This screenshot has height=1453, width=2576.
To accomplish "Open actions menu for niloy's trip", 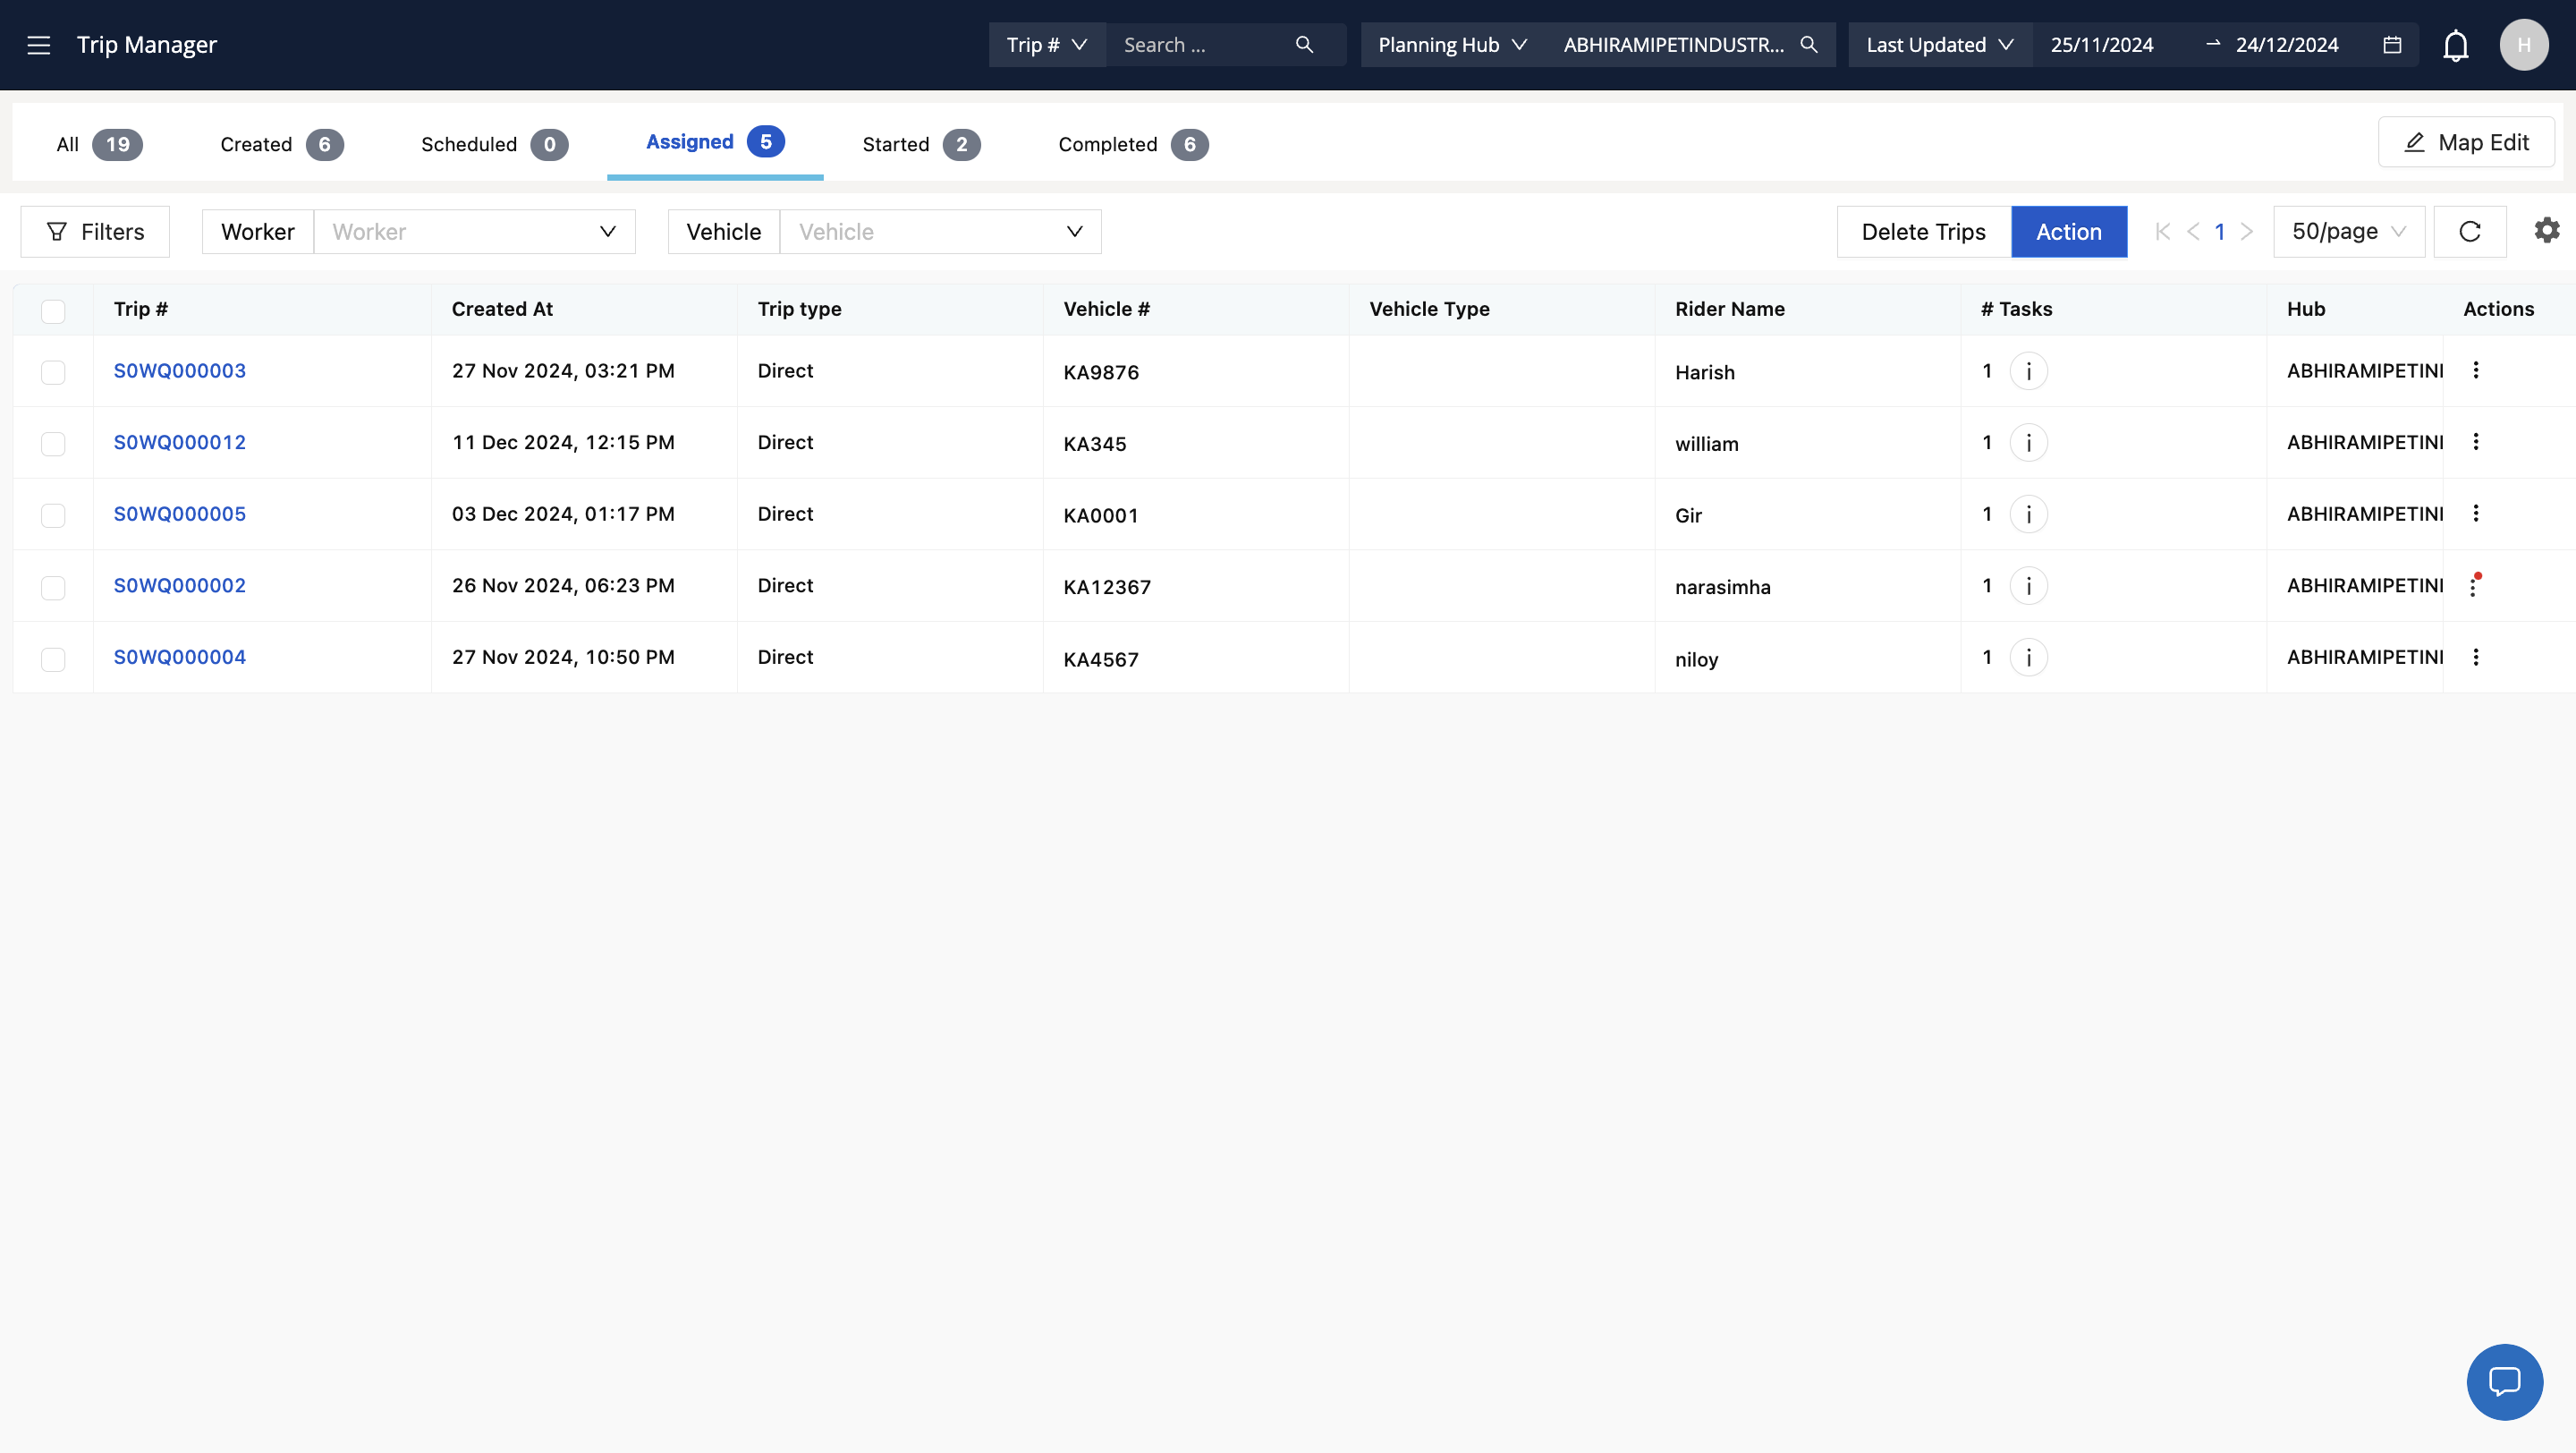I will [x=2476, y=658].
